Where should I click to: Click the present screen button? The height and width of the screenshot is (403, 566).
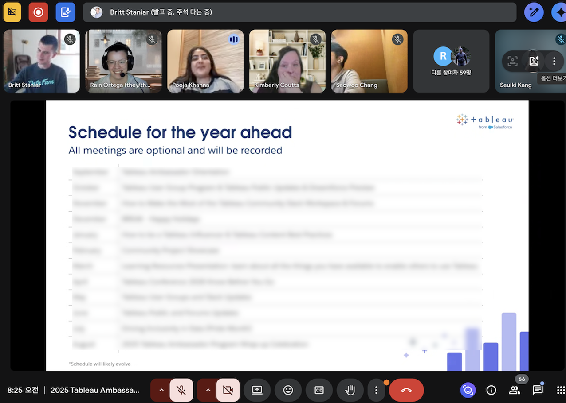[257, 390]
